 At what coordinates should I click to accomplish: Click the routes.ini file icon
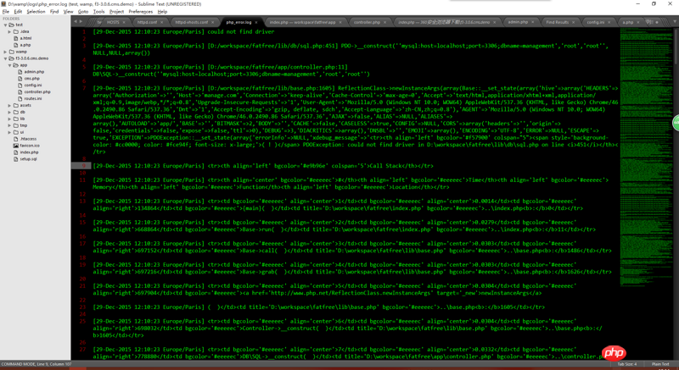coord(20,99)
